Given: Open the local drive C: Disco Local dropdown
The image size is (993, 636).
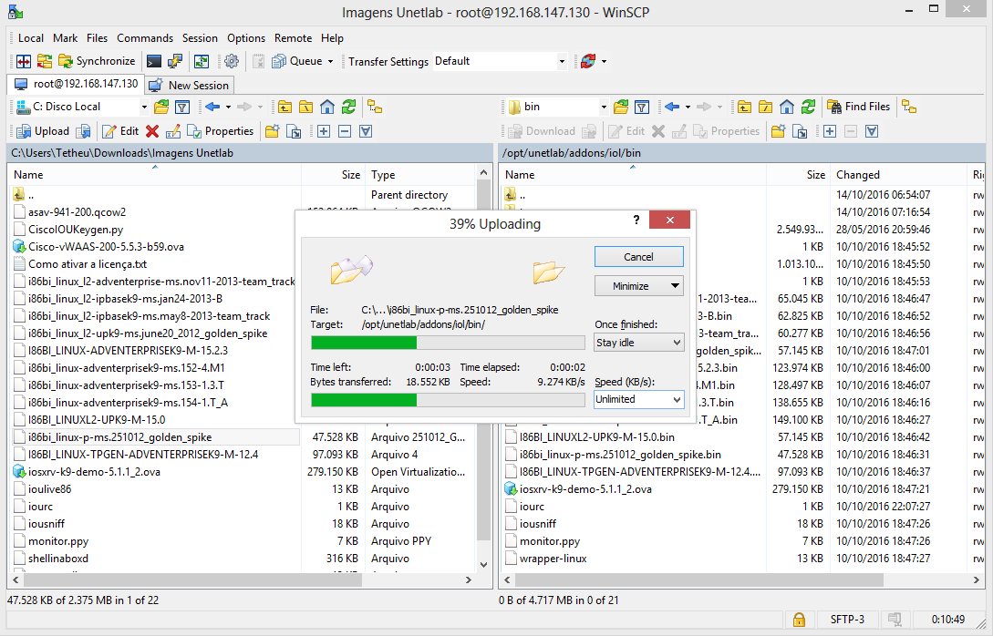Looking at the screenshot, I should (144, 107).
